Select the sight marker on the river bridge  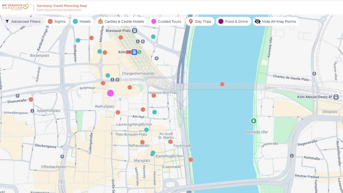[222, 84]
